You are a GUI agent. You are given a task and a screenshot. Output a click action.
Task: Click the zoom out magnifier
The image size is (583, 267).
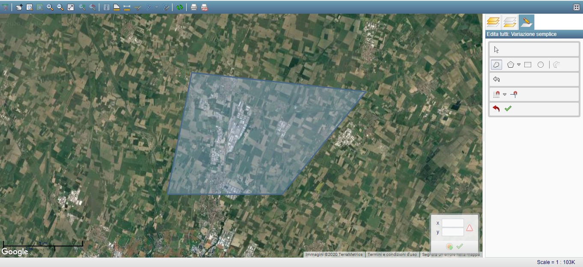(x=60, y=7)
